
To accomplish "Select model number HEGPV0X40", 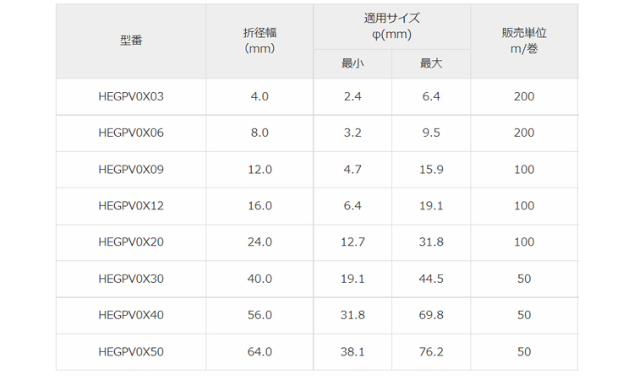I will click(131, 315).
